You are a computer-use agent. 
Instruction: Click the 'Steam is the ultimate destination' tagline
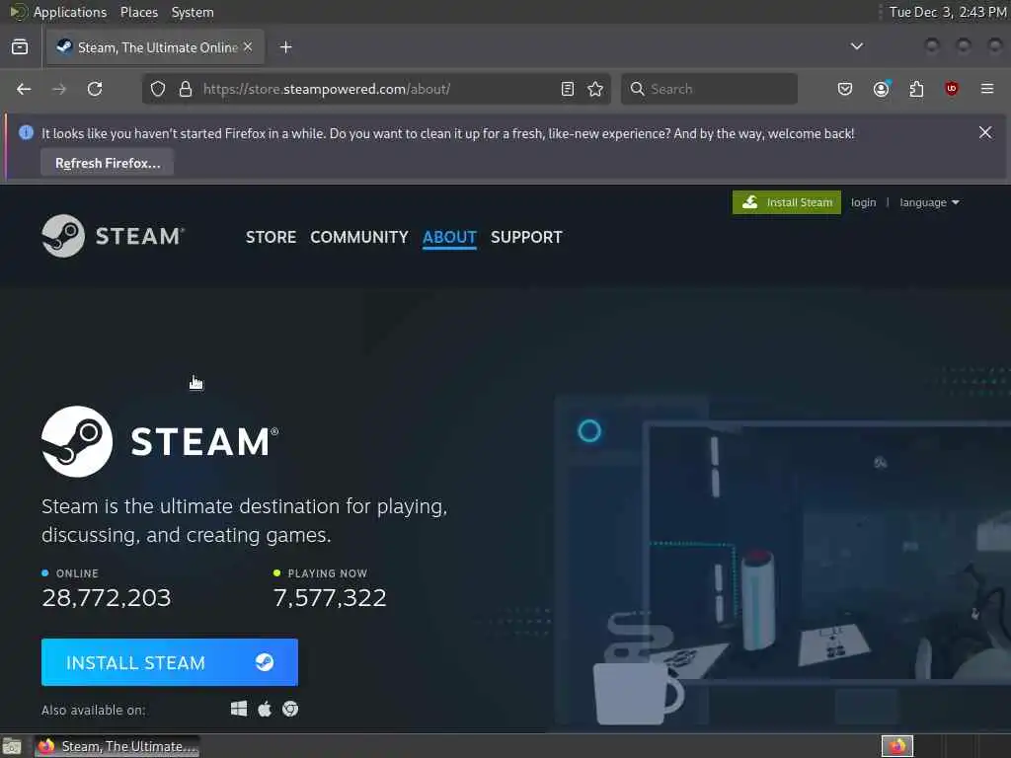coord(245,521)
